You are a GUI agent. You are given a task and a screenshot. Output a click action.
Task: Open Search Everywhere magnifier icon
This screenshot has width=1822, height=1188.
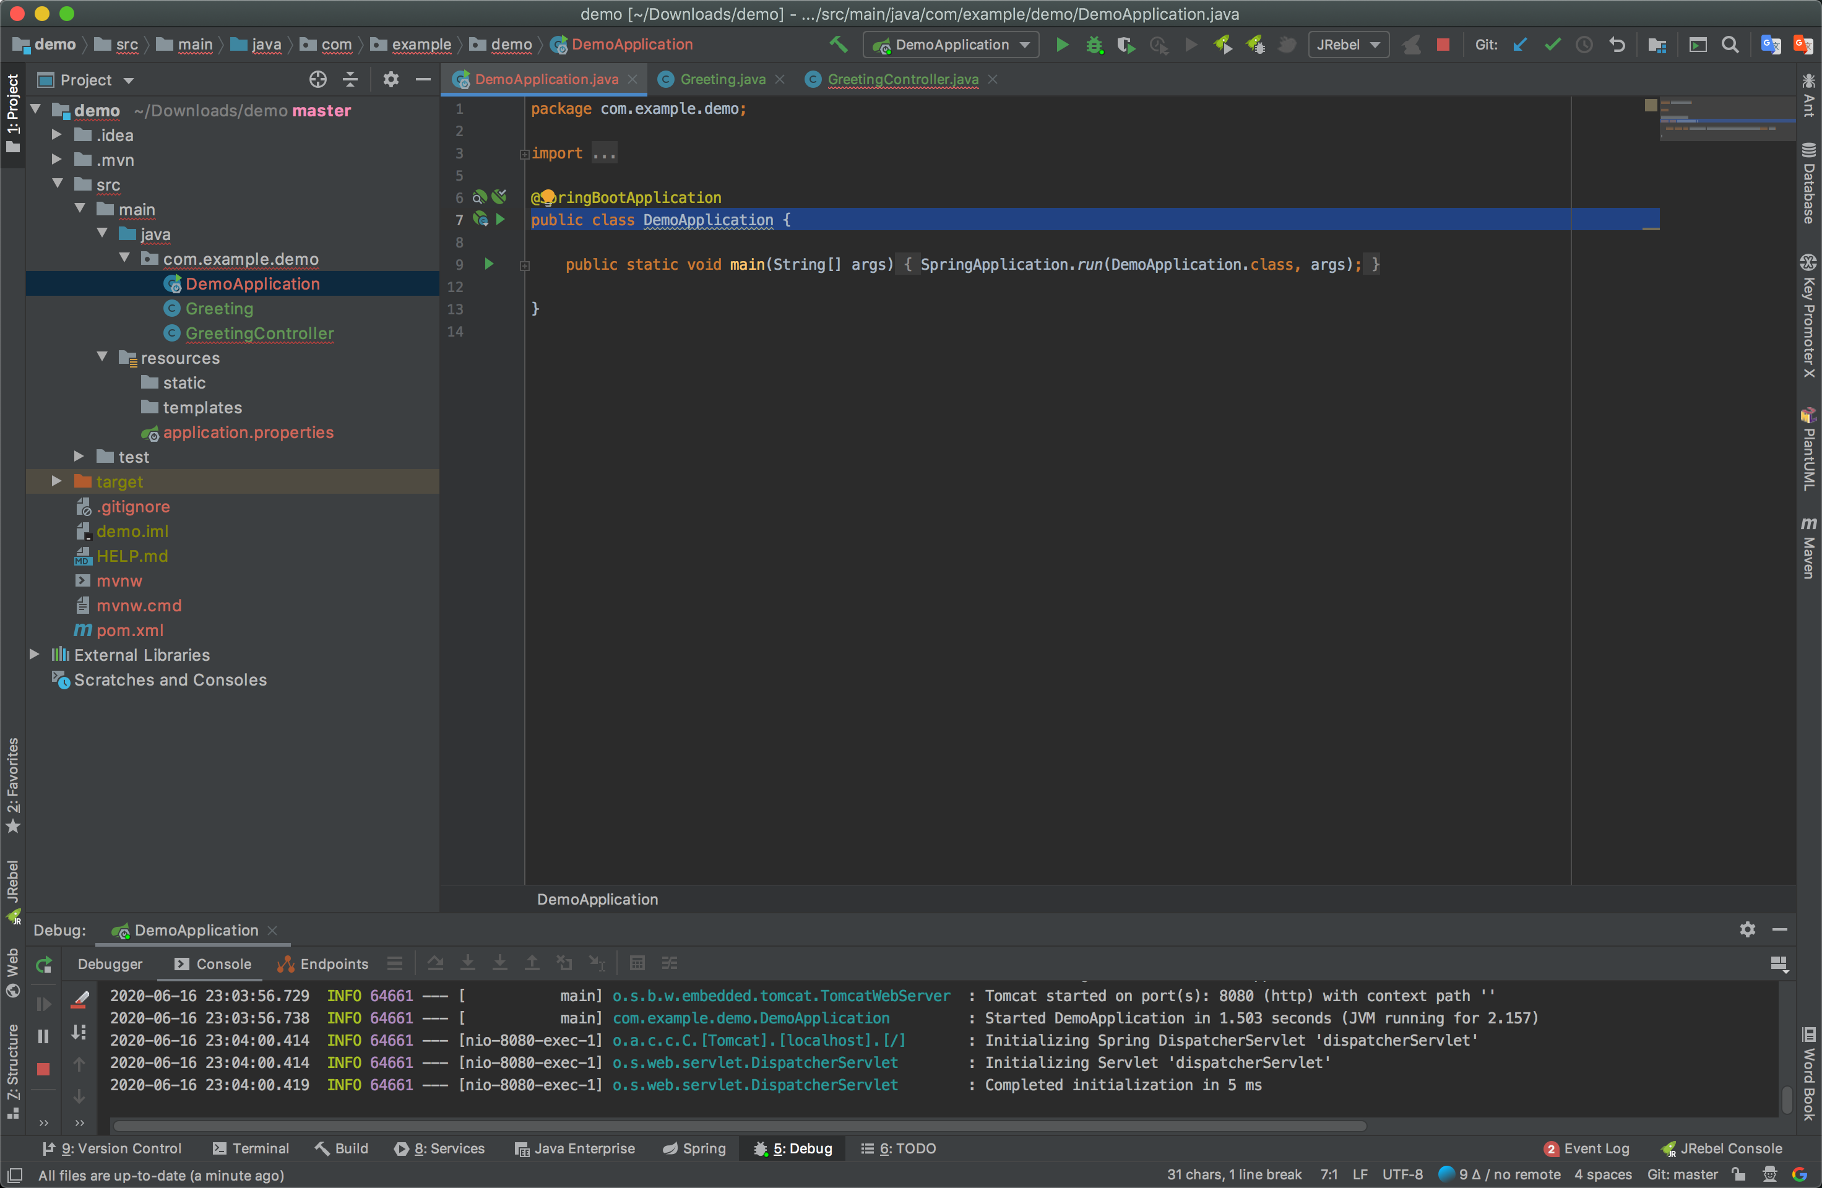[1729, 45]
